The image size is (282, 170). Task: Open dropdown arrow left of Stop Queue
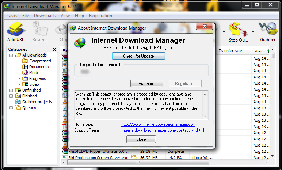click(224, 32)
